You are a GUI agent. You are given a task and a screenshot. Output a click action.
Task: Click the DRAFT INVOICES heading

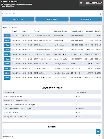click(x=10, y=27)
